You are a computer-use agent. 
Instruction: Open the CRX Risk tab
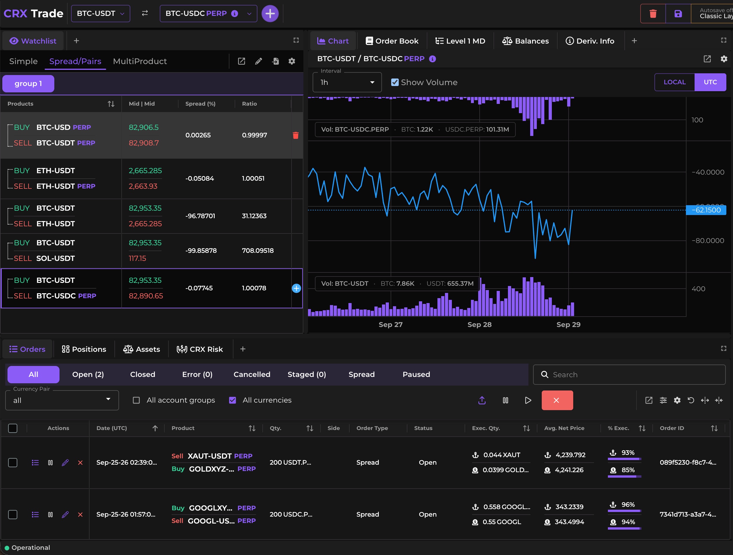[x=200, y=349]
